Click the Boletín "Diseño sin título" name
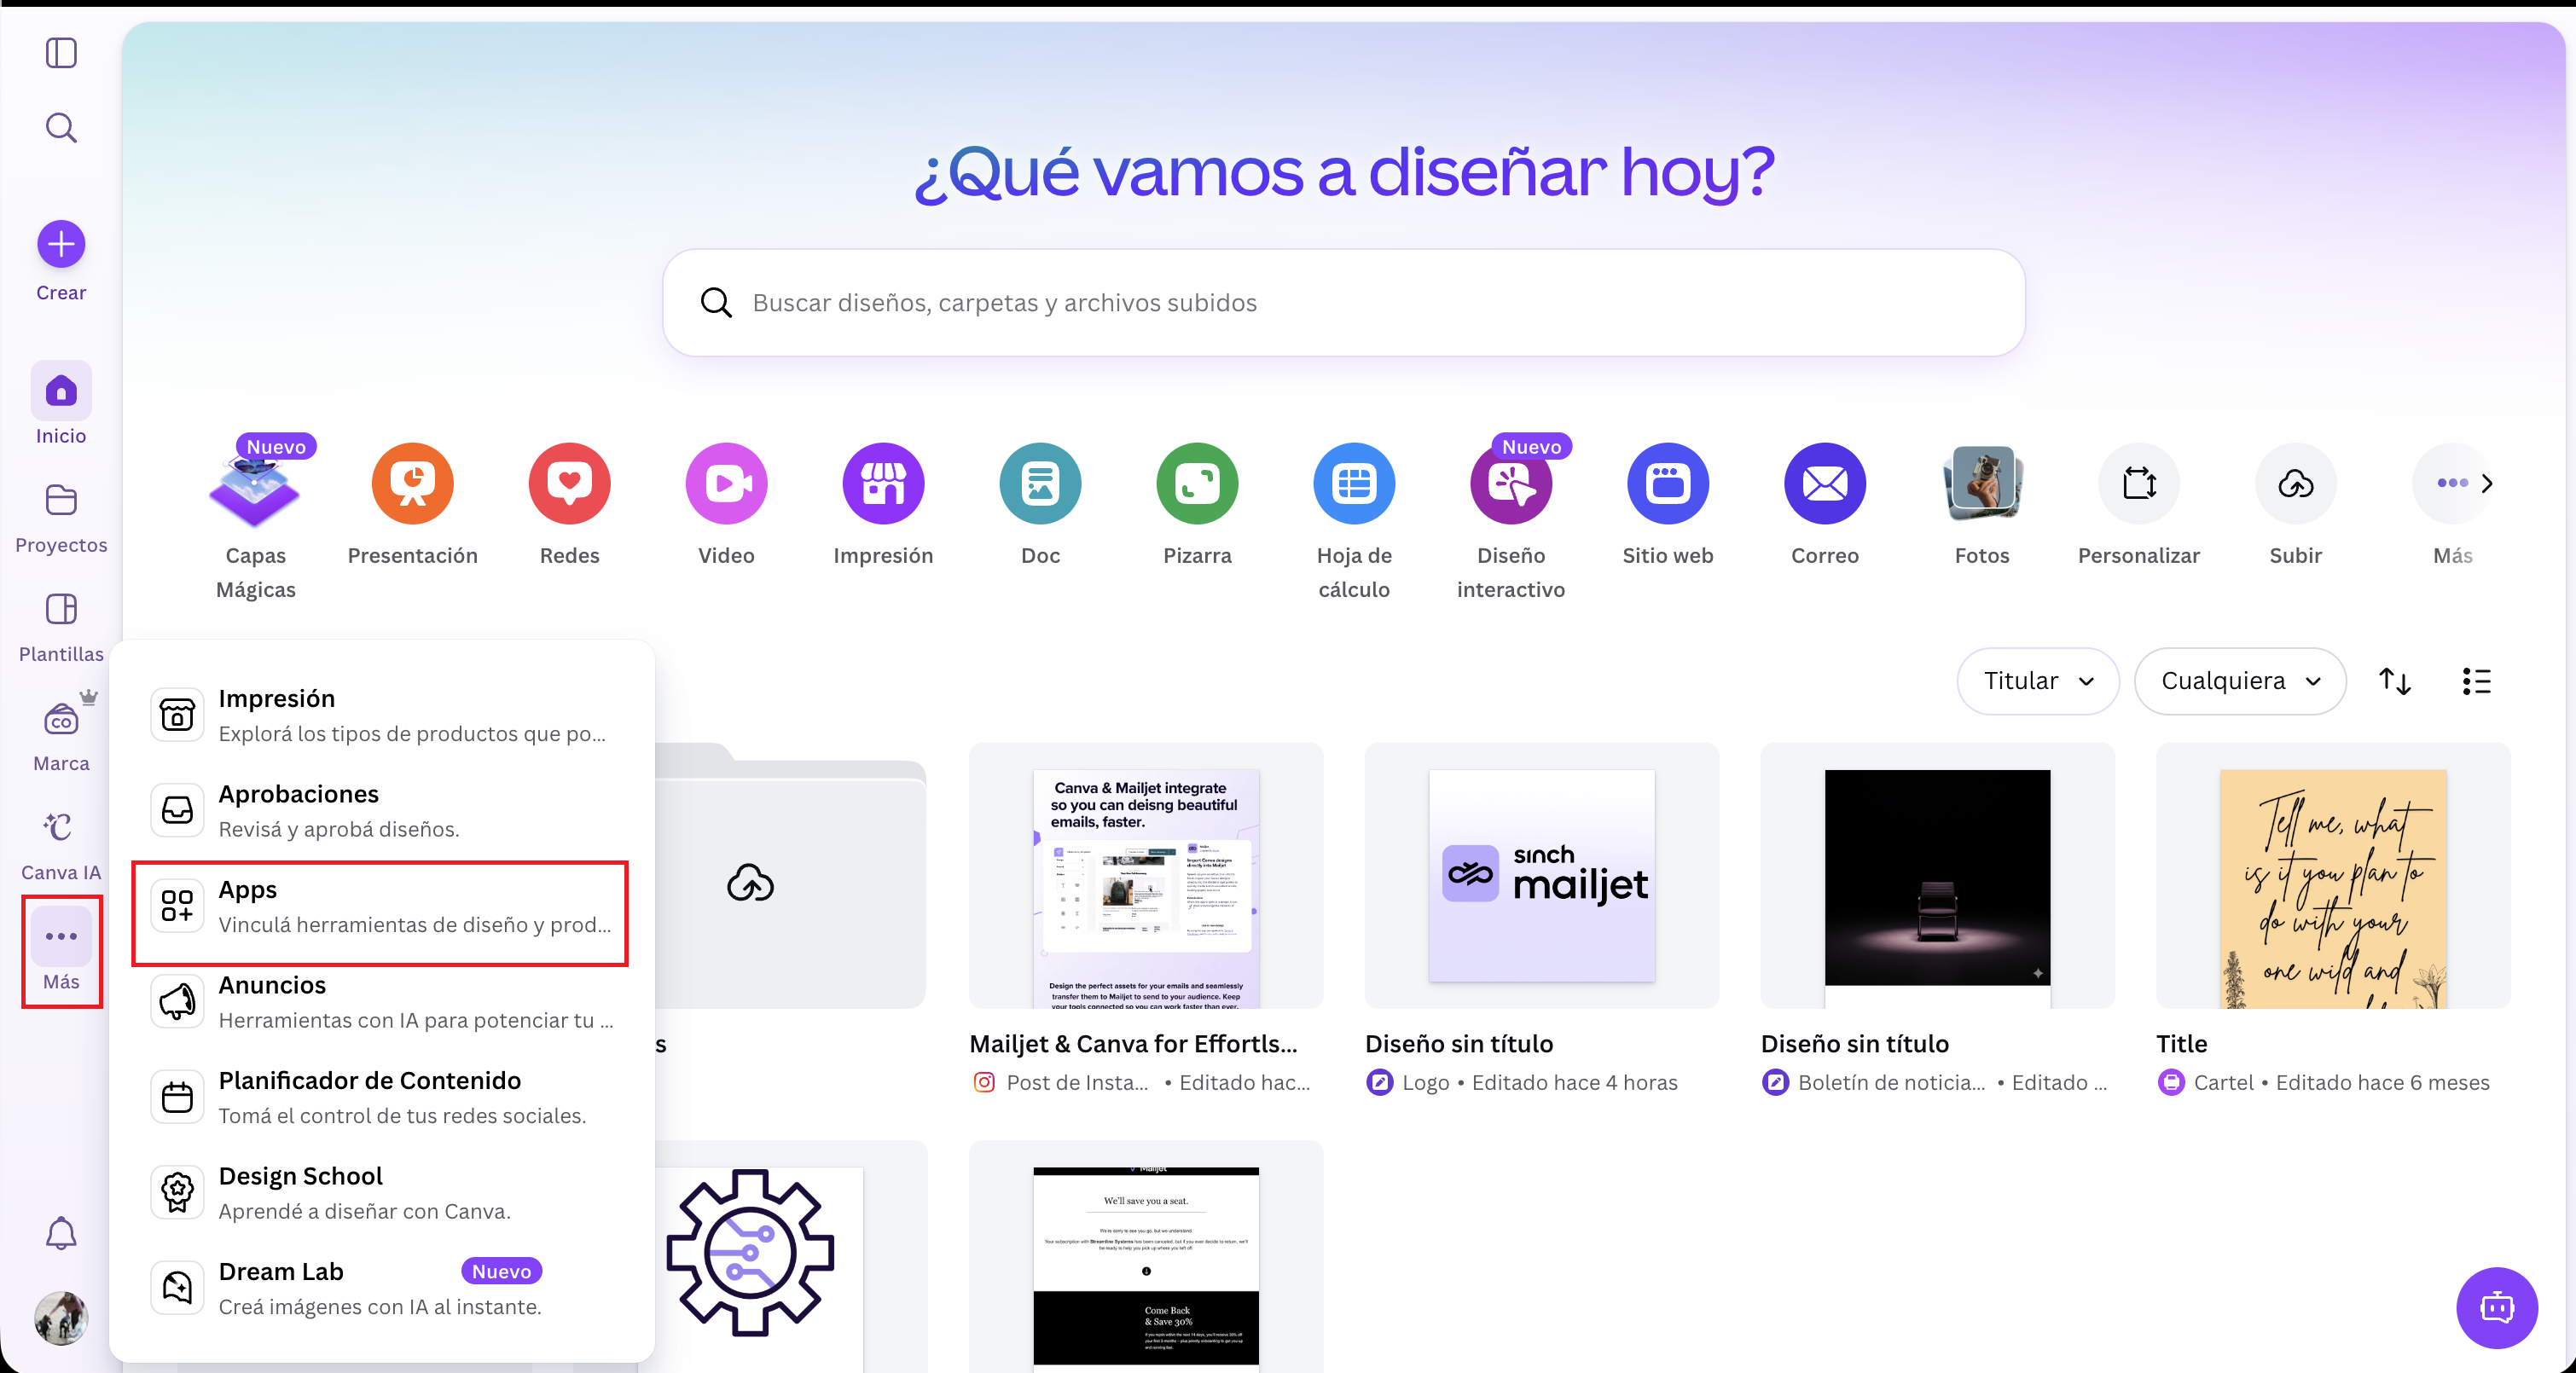2576x1373 pixels. 1855,1043
